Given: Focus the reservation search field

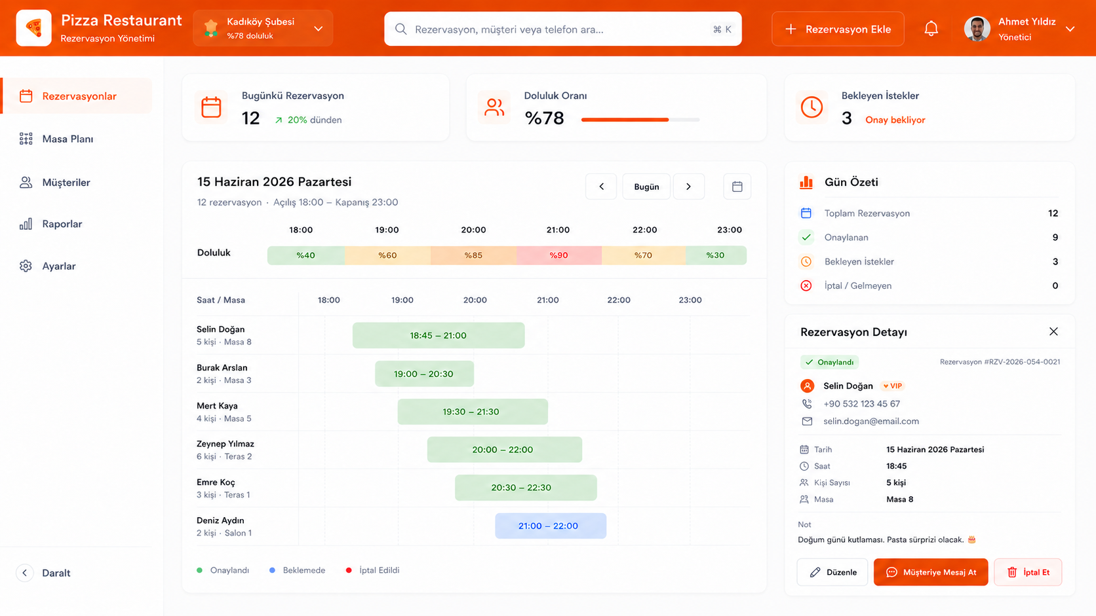Looking at the screenshot, I should [x=562, y=29].
